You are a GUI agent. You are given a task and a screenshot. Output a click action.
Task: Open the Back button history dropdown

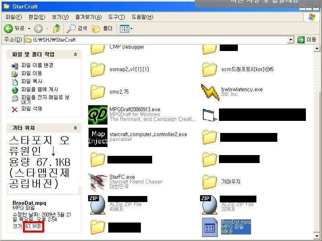point(29,29)
